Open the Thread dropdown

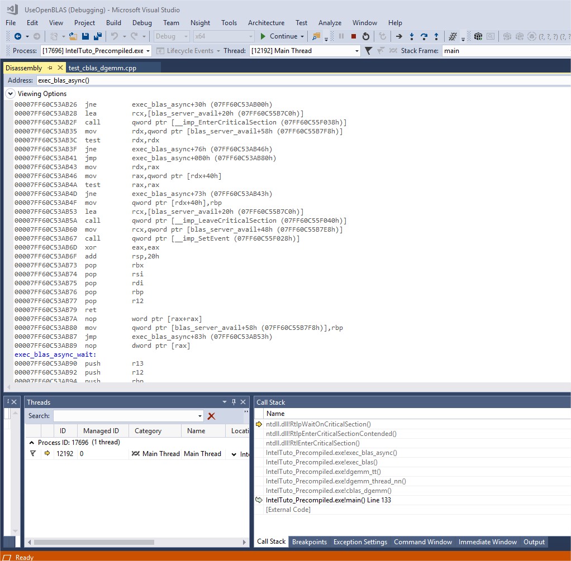[x=357, y=51]
